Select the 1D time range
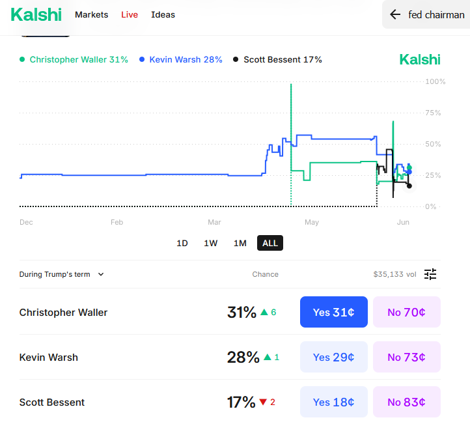 [x=182, y=244]
